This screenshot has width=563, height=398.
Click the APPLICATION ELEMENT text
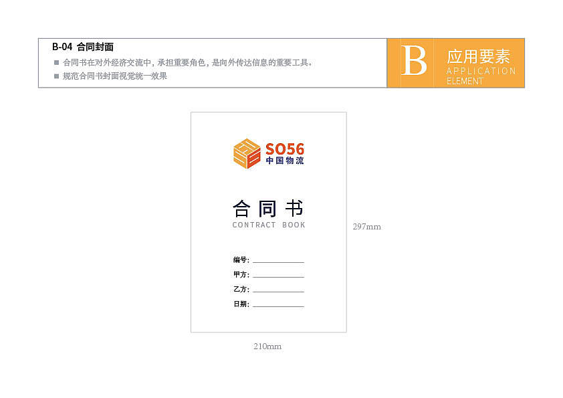coord(481,76)
